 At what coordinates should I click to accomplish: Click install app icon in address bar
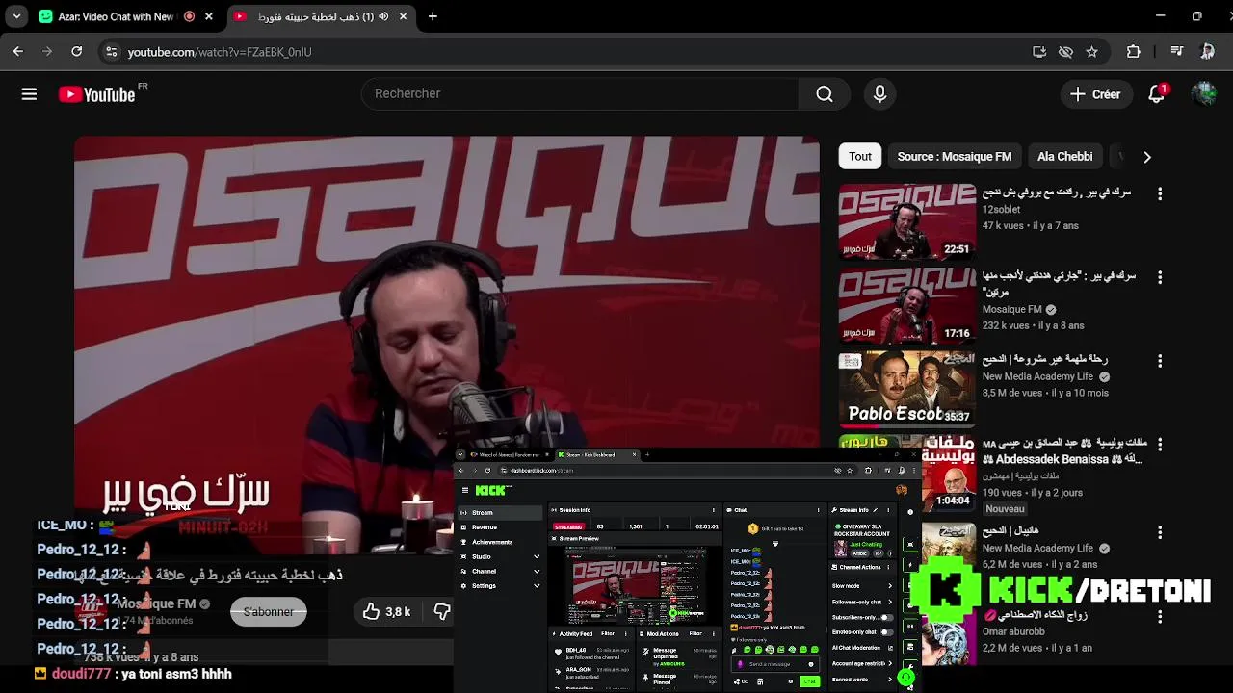click(1039, 52)
